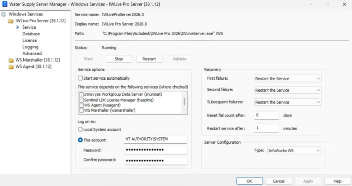Screen dimensions: 352x186
Task: Click the WS Marshaller folder icon
Action: 11,60
